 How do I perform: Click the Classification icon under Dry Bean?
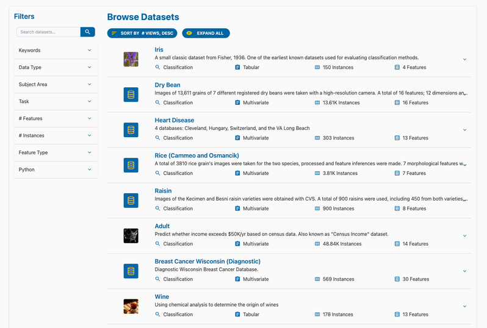(x=157, y=102)
